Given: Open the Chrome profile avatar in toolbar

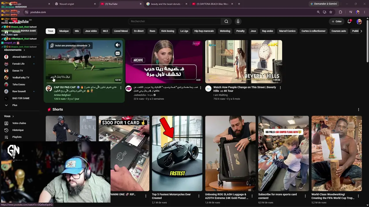Looking at the screenshot, I should coord(358,12).
